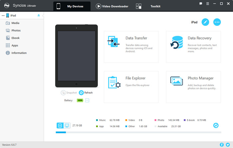Image resolution: width=233 pixels, height=148 pixels.
Task: Click the edit device name pencil icon
Action: tap(205, 22)
